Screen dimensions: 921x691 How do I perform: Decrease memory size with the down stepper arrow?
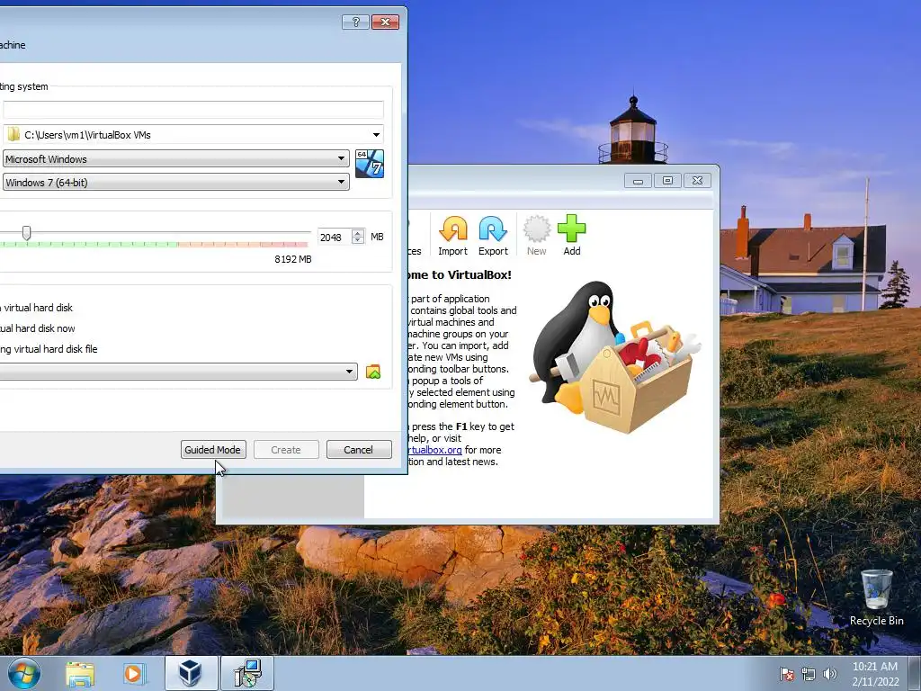click(x=358, y=240)
